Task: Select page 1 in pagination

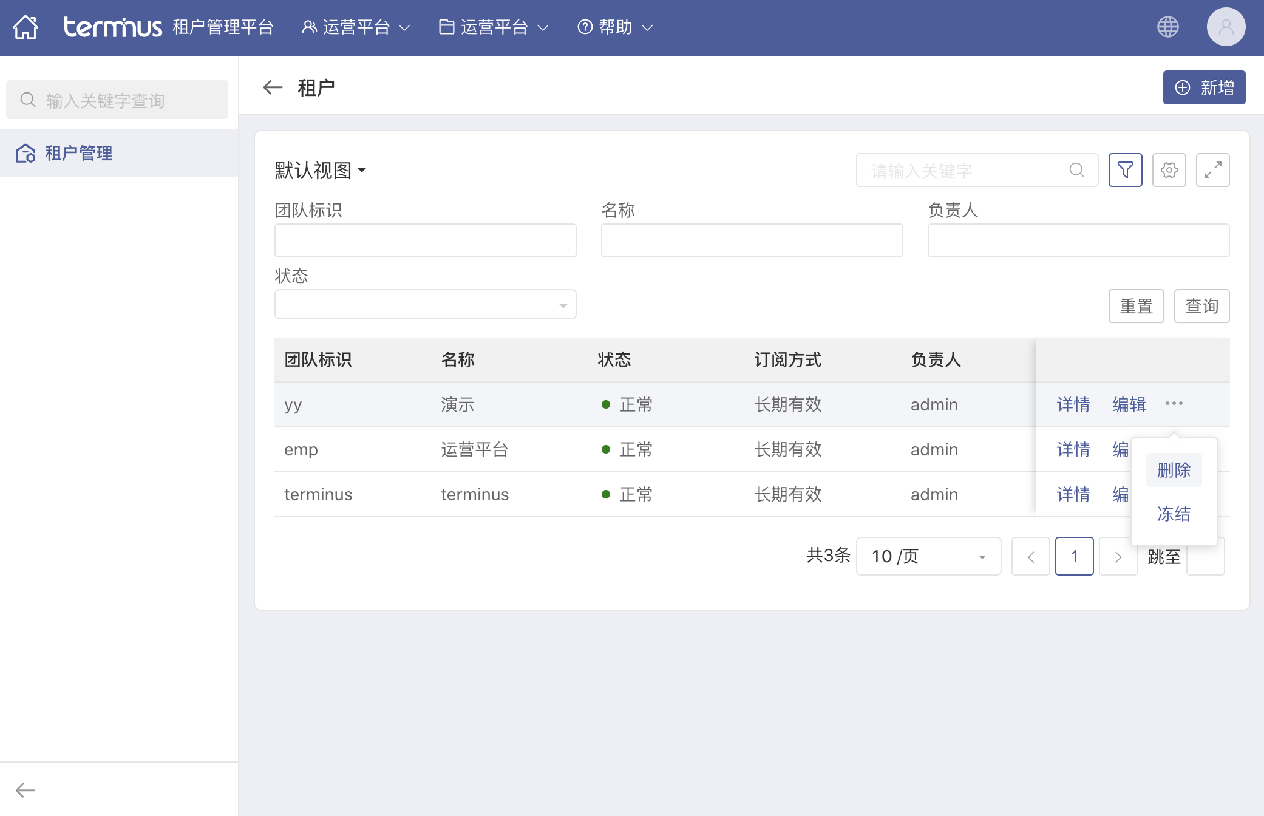Action: [1074, 556]
